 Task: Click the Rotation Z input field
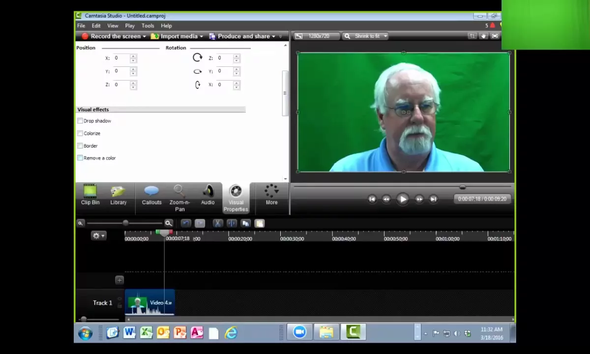click(x=225, y=58)
